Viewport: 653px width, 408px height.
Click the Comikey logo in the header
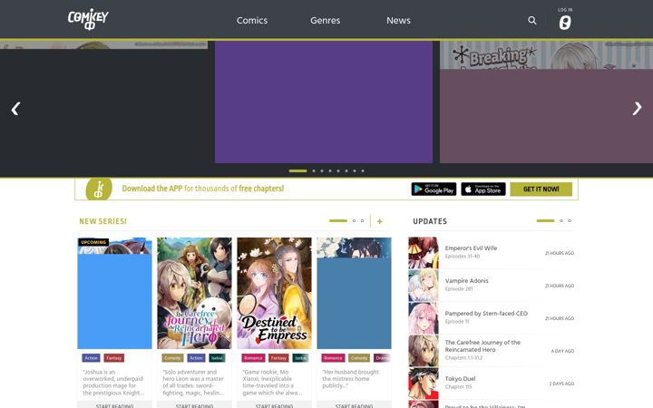(88, 19)
